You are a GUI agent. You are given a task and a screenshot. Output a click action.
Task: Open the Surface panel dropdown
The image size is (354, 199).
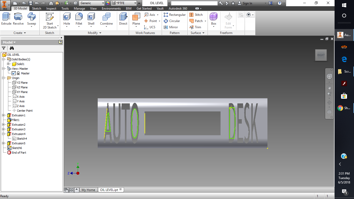(198, 33)
